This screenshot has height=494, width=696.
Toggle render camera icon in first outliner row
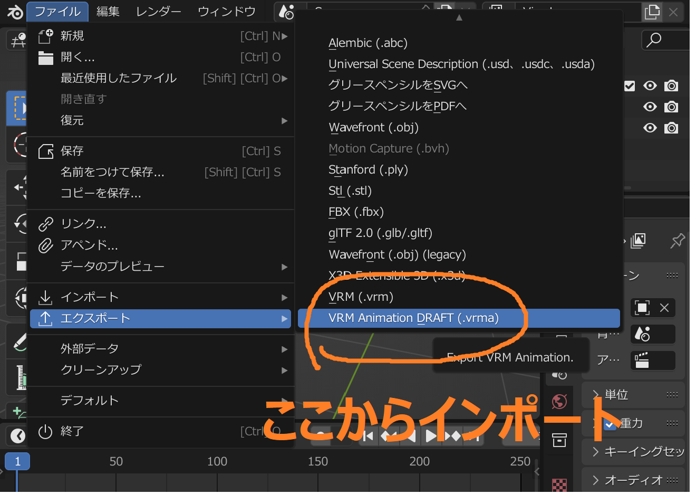tap(671, 85)
